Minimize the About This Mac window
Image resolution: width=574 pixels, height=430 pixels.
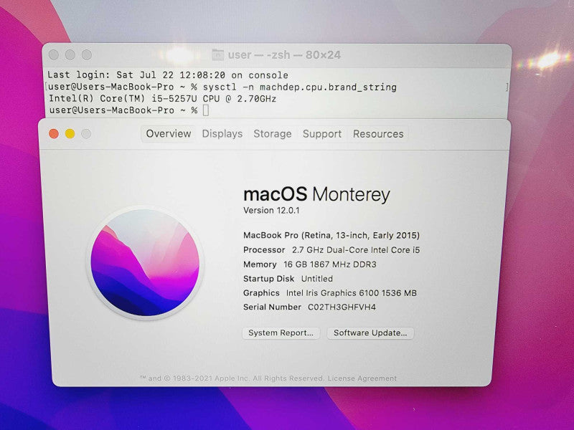[70, 134]
